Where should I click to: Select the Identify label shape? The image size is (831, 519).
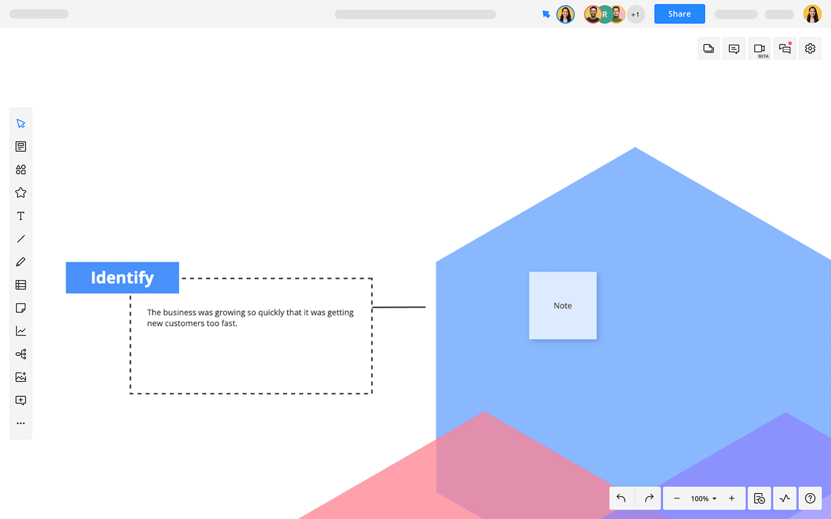point(122,278)
